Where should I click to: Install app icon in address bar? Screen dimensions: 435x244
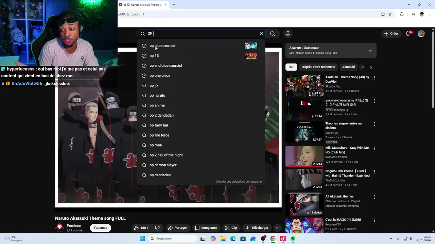(383, 14)
